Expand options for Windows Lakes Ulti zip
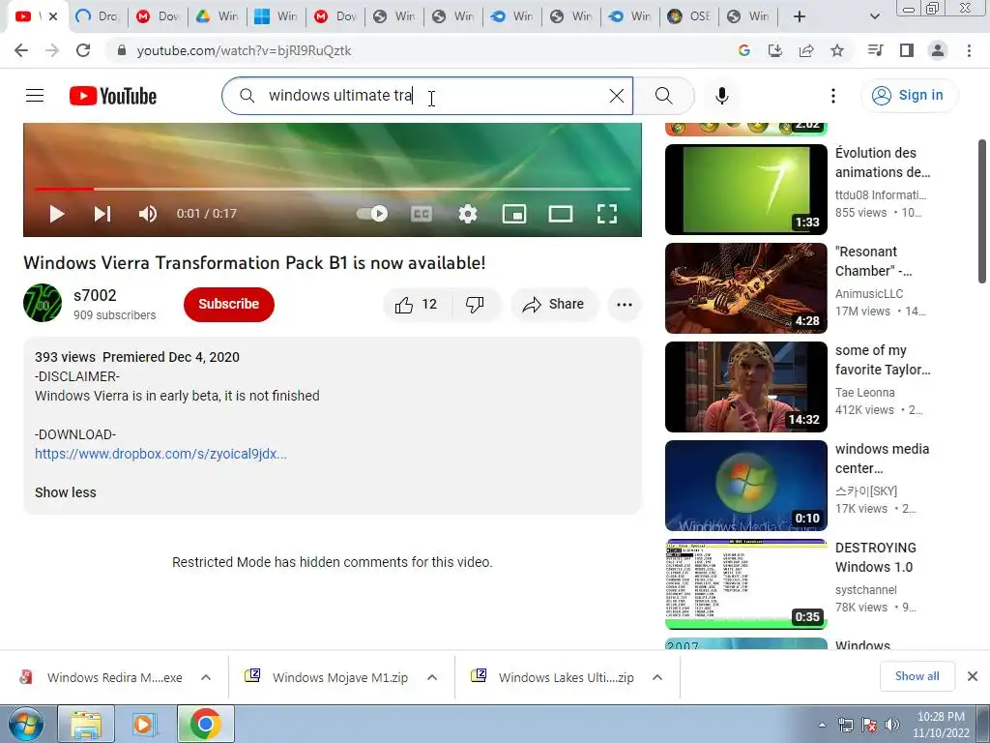This screenshot has width=990, height=743. coord(657,677)
